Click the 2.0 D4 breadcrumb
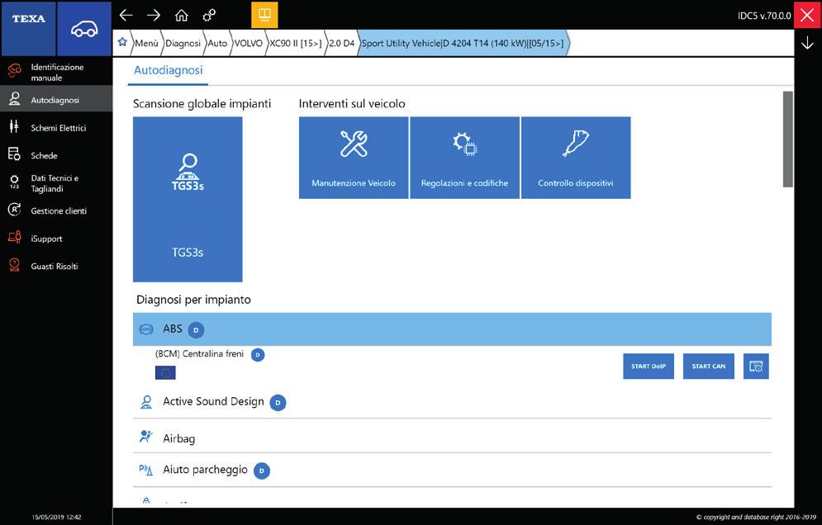Image resolution: width=822 pixels, height=525 pixels. [342, 43]
